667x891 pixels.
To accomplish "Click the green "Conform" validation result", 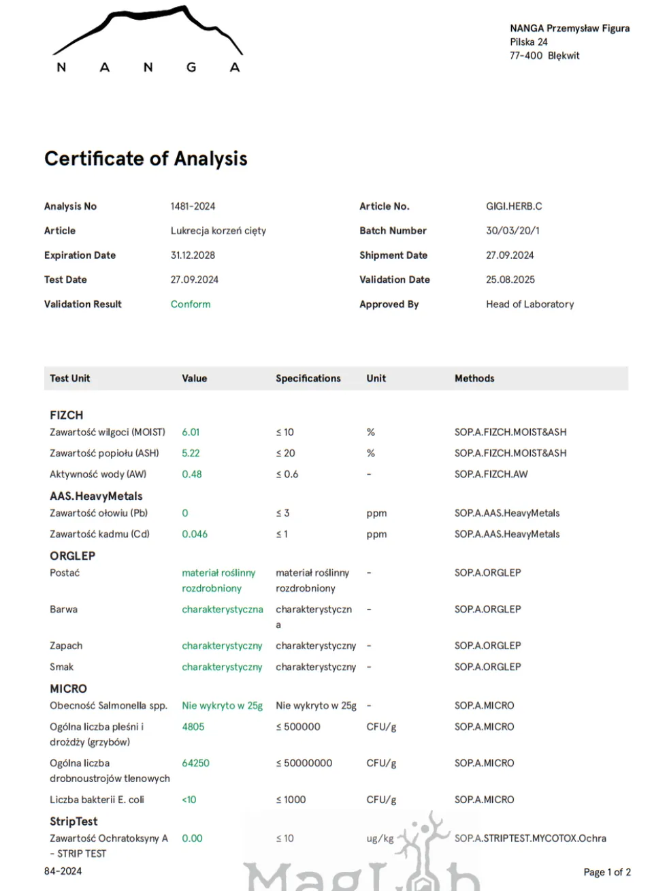I will pos(191,304).
